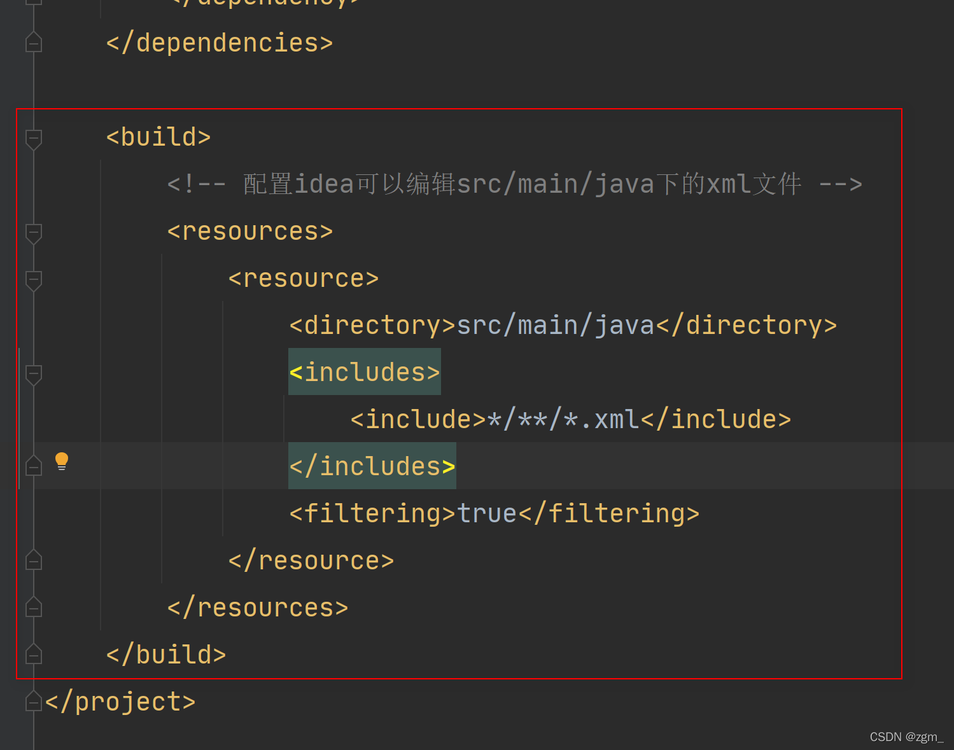Collapse the <includes> opening tag fold marker
954x750 pixels.
34,375
